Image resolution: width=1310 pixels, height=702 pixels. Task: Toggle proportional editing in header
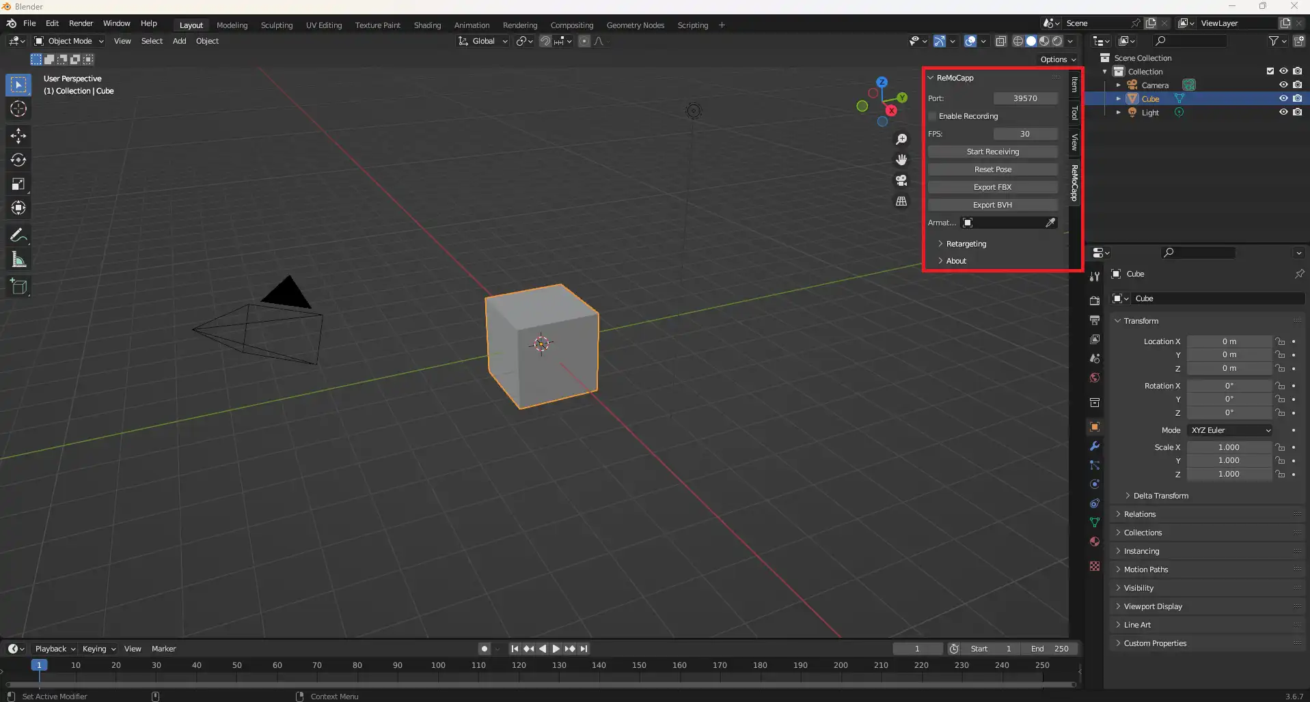(584, 41)
